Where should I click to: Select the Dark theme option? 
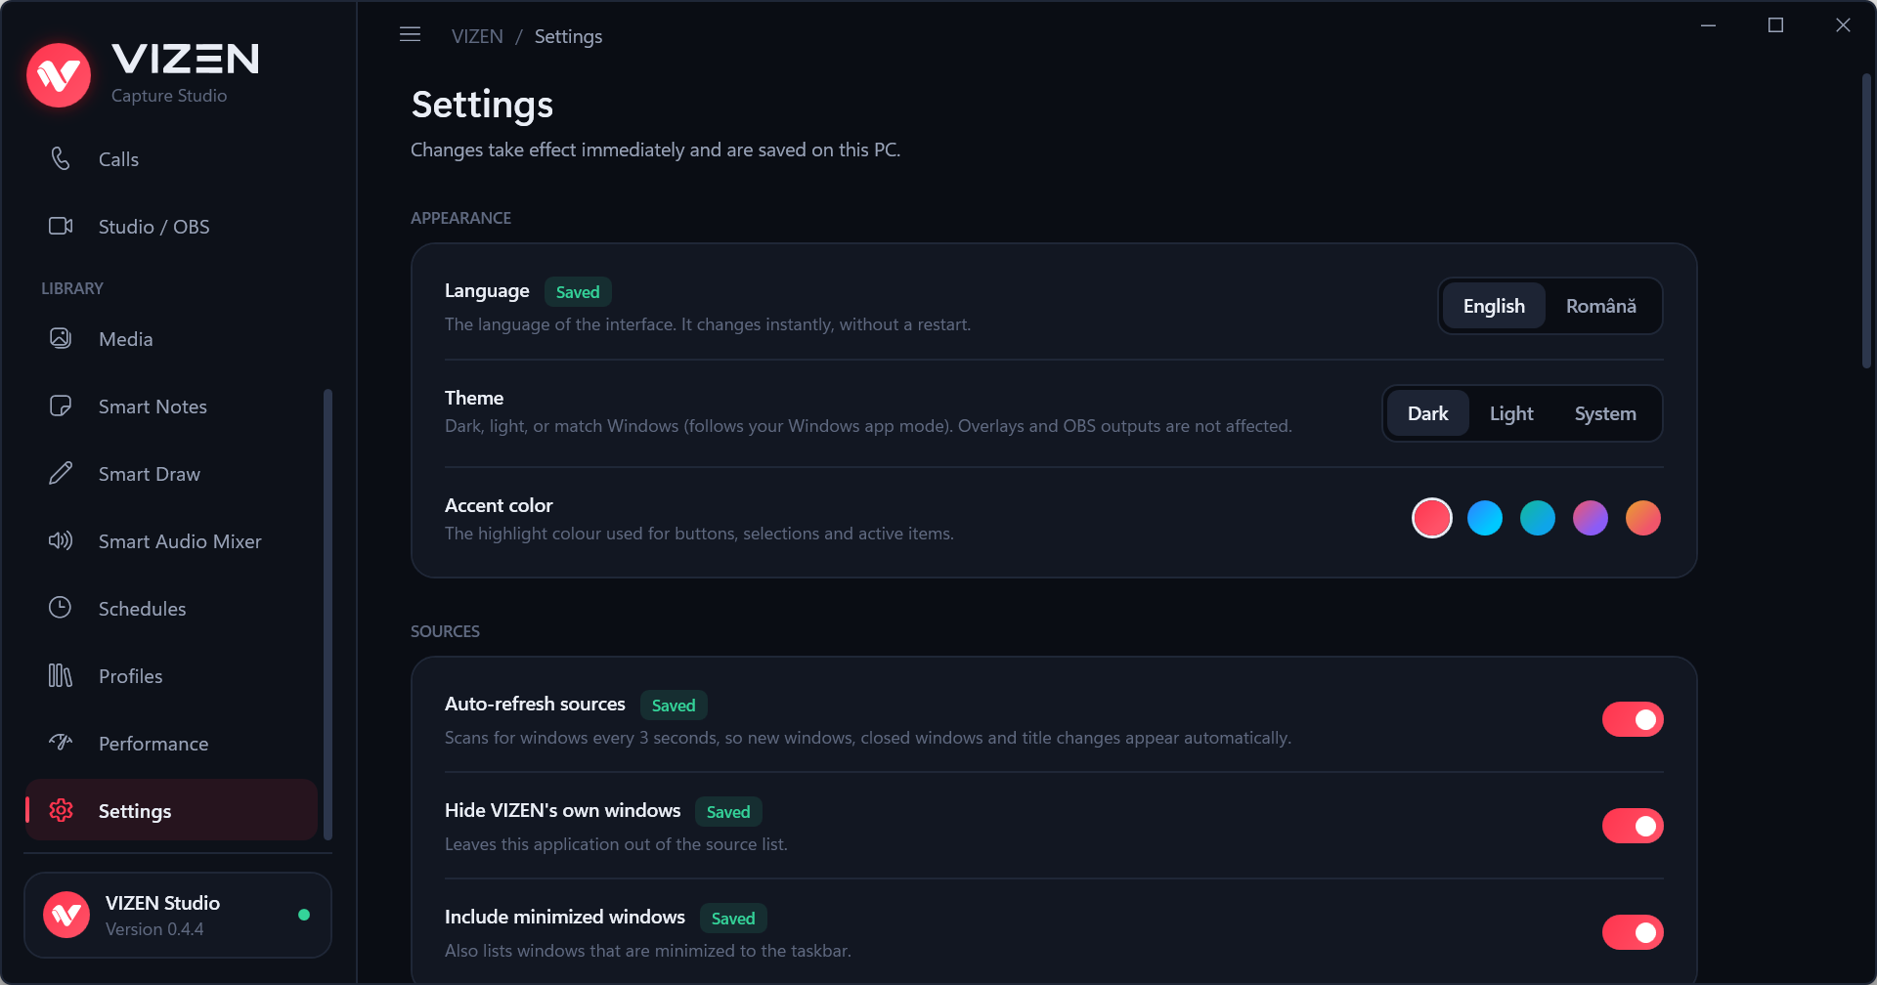[x=1427, y=413]
